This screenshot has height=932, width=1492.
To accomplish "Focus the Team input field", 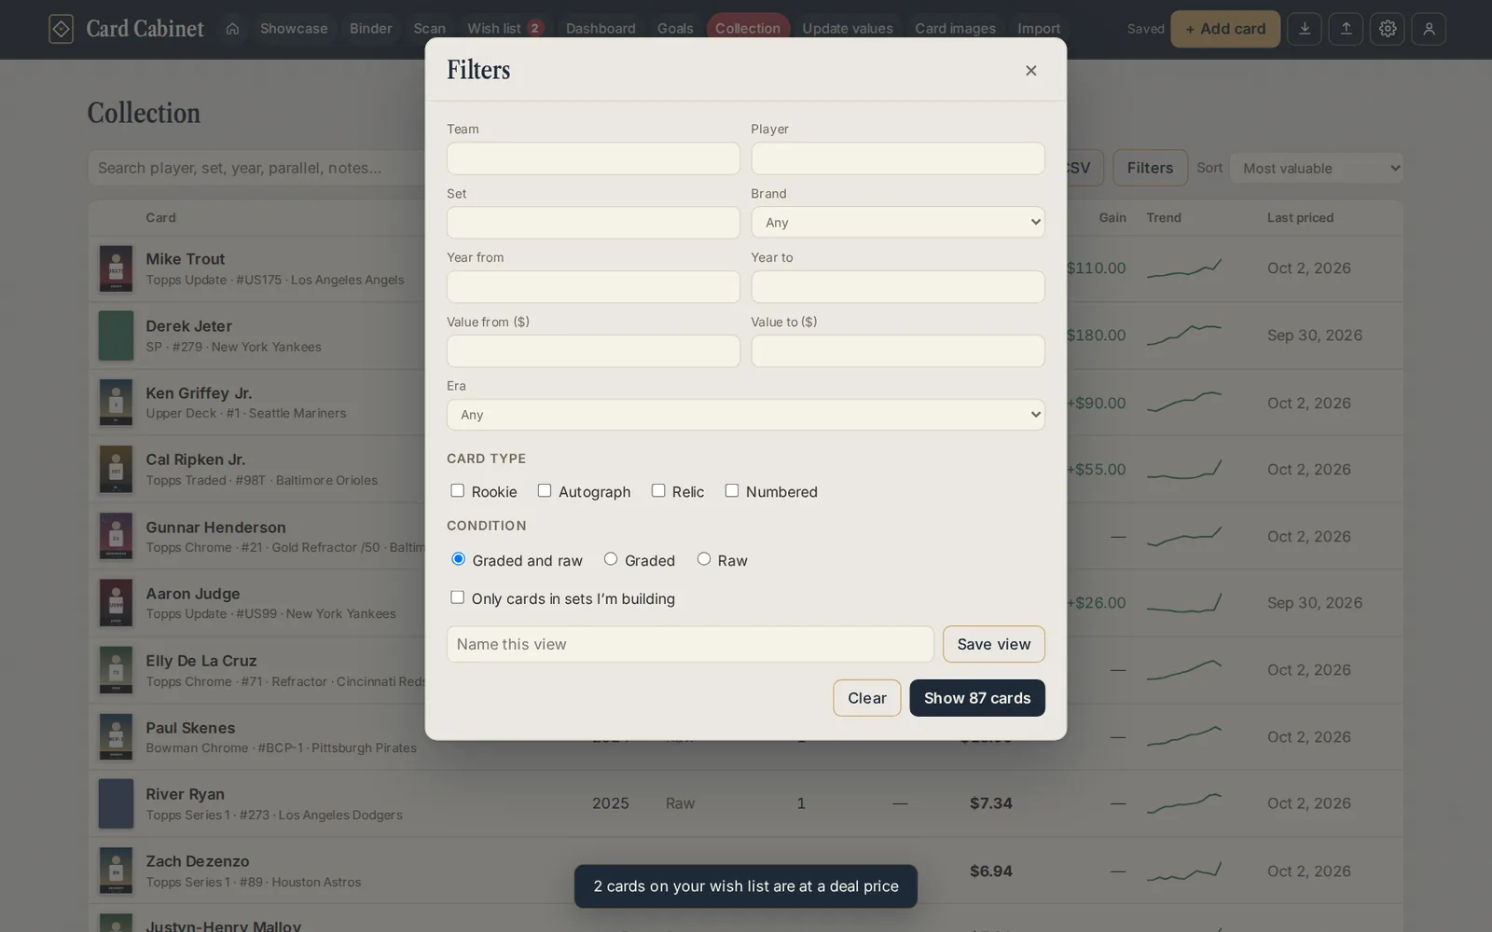I will click(593, 158).
